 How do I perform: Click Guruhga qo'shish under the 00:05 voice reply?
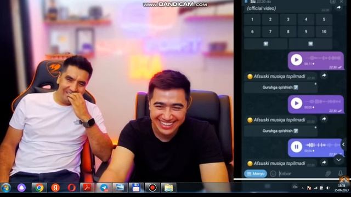click(x=280, y=131)
